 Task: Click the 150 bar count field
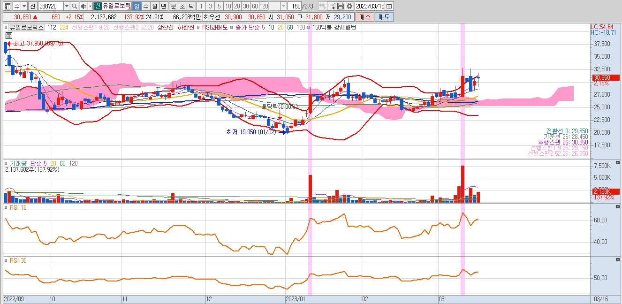coord(295,6)
